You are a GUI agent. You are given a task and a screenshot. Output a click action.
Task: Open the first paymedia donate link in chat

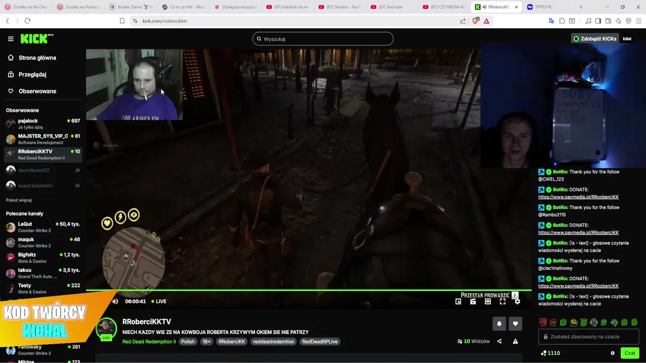click(x=578, y=197)
